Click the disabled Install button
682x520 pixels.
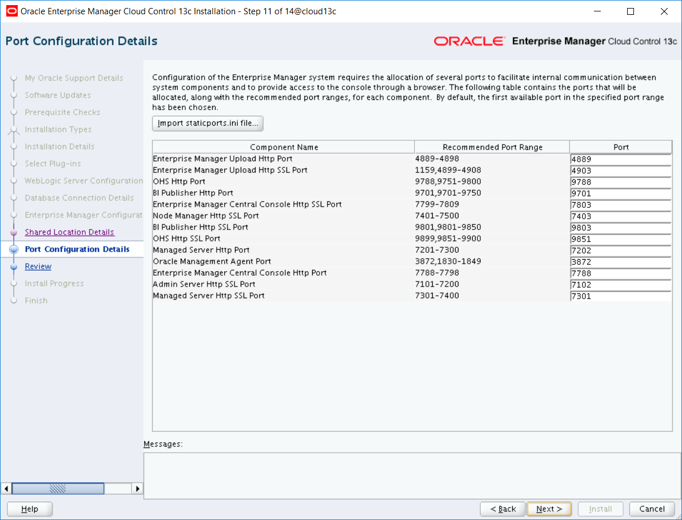pyautogui.click(x=600, y=509)
